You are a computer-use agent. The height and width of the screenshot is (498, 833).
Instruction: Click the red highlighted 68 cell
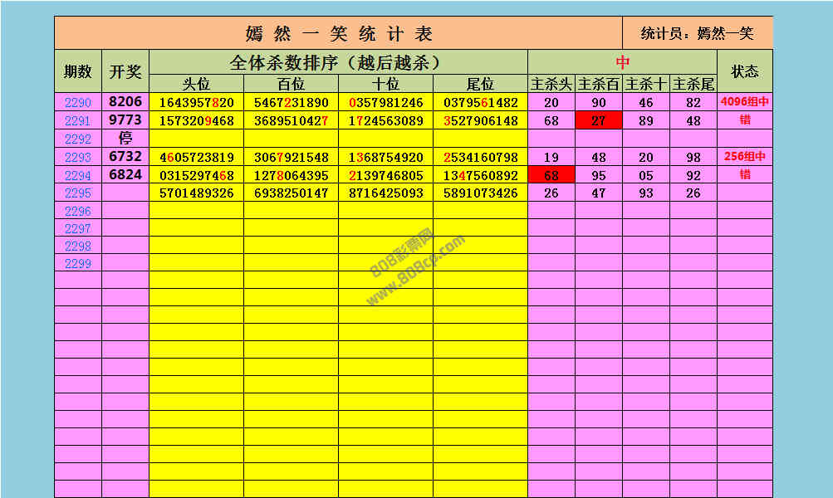point(551,175)
